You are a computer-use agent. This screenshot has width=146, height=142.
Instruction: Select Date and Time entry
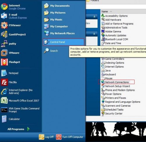111,43
